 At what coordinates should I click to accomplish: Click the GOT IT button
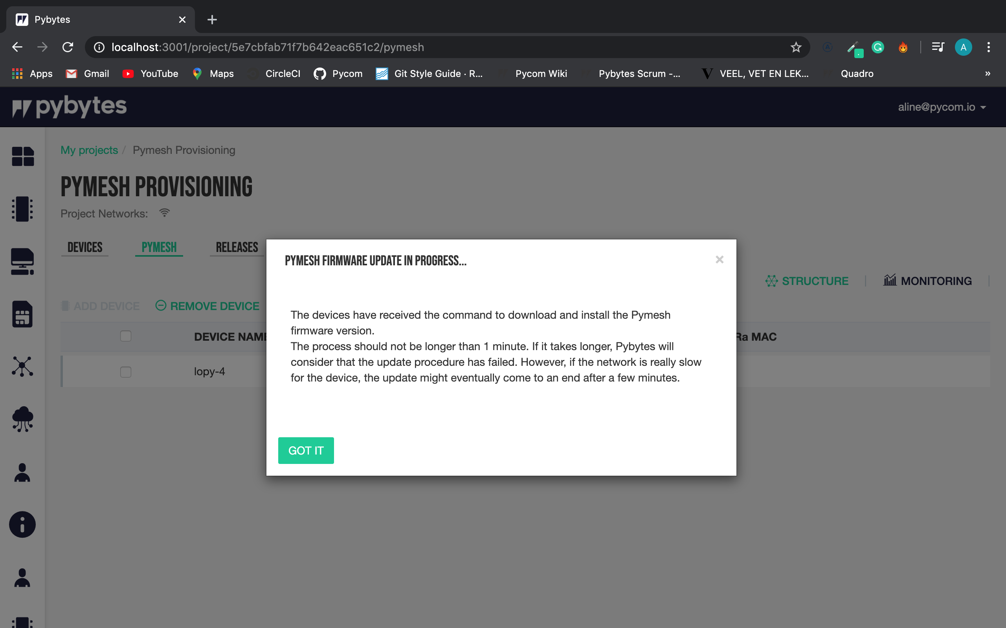coord(306,451)
